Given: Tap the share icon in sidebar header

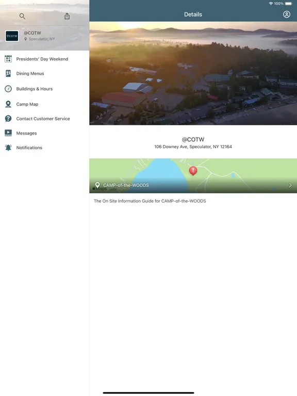Looking at the screenshot, I should point(67,16).
